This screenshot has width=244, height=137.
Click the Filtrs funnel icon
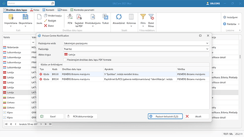pyautogui.click(x=143, y=17)
